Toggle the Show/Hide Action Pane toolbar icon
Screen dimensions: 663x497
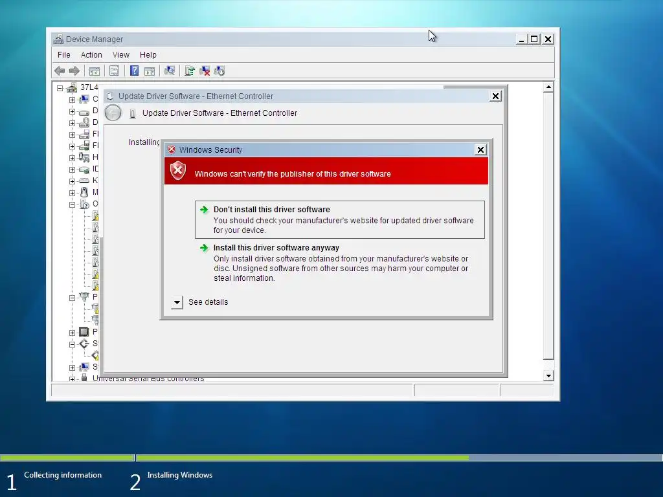[150, 71]
